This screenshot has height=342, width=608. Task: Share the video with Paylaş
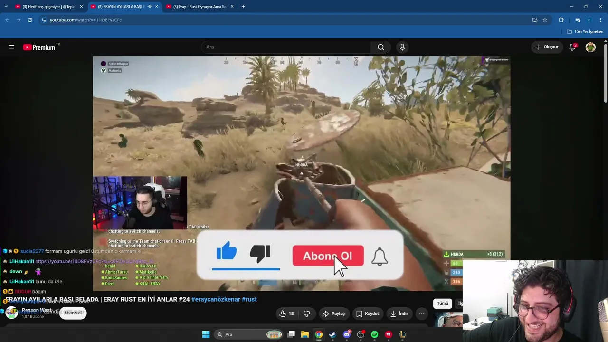click(333, 313)
